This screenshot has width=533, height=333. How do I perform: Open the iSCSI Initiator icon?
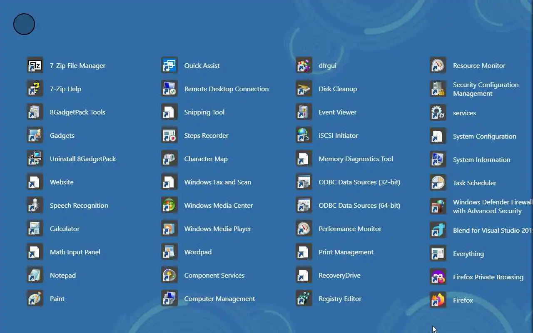click(304, 135)
